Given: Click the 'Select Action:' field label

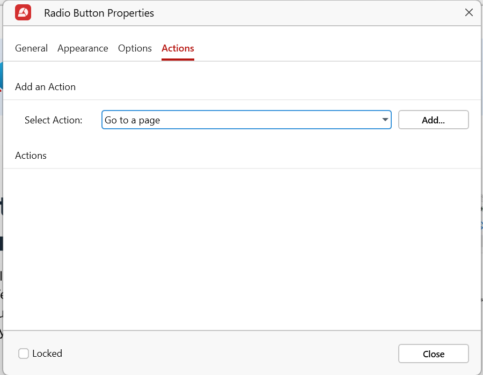Looking at the screenshot, I should pos(54,120).
